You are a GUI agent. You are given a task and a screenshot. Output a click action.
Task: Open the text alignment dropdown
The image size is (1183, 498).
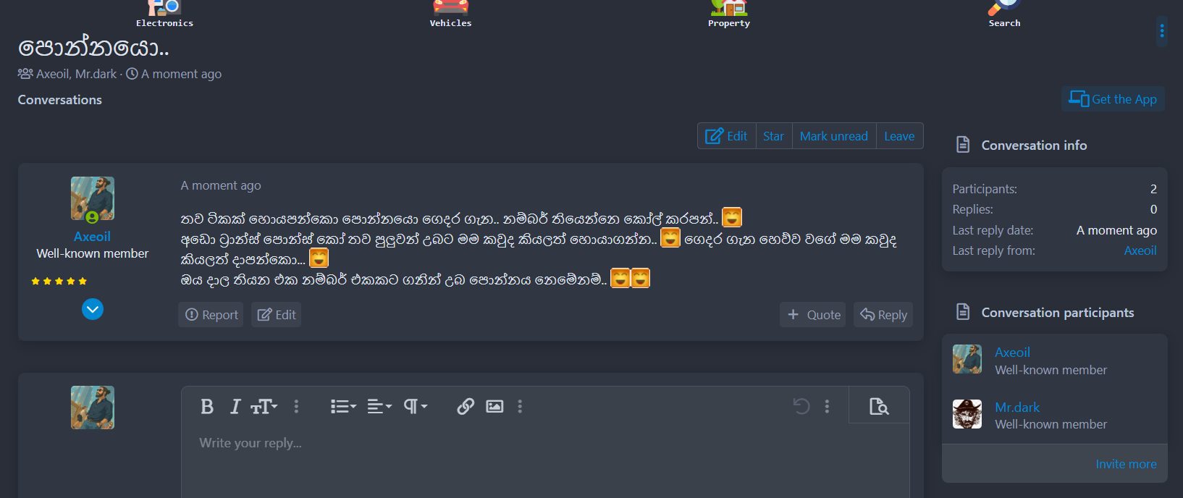pos(379,407)
